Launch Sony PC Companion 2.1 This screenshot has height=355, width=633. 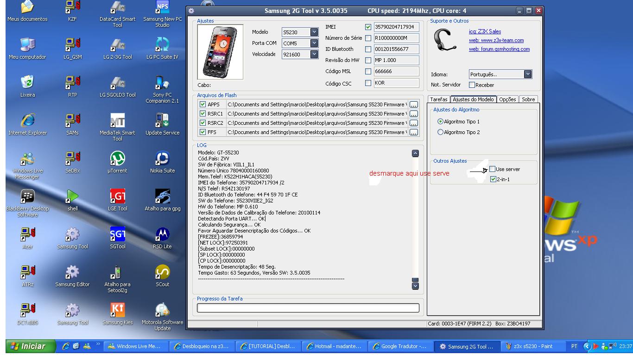click(163, 89)
